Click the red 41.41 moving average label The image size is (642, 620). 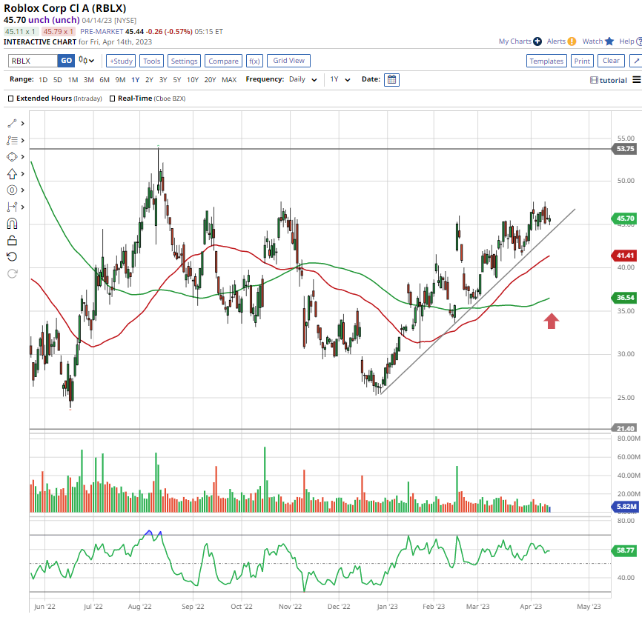click(624, 256)
